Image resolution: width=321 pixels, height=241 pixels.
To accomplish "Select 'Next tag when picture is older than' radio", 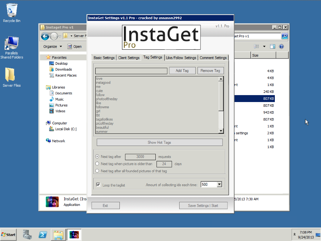I will (97, 163).
